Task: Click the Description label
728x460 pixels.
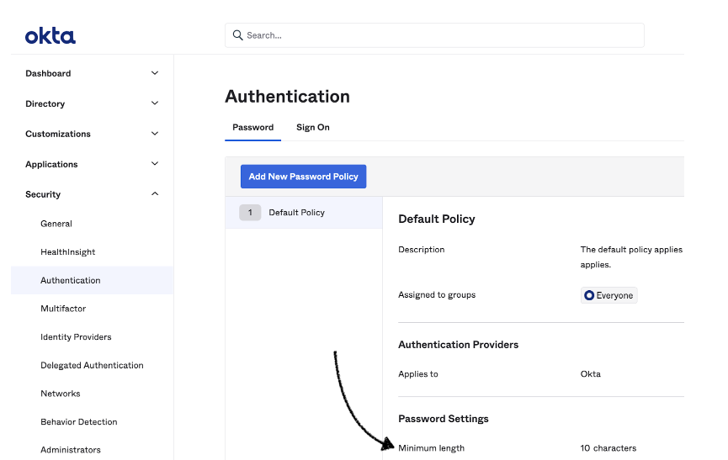Action: pos(421,250)
